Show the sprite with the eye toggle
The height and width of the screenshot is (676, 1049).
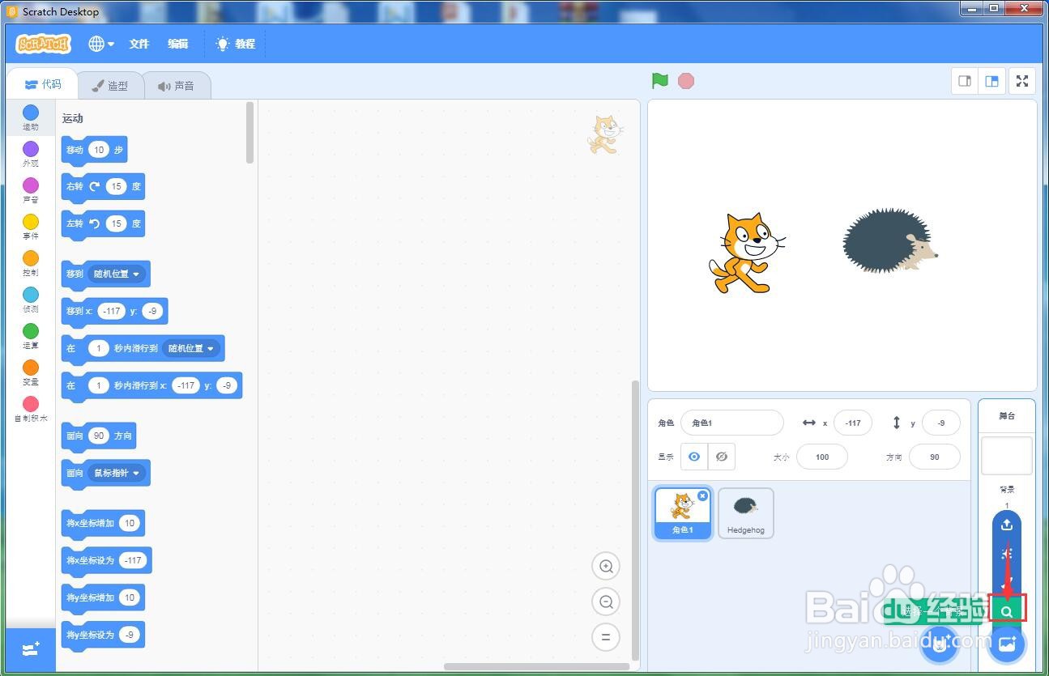click(x=694, y=457)
